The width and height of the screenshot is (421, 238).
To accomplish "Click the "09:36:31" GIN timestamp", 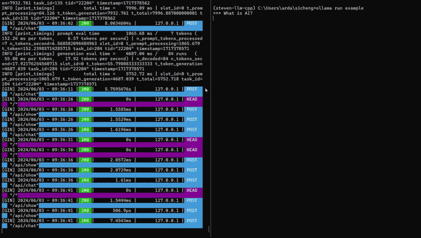I will (x=62, y=140).
